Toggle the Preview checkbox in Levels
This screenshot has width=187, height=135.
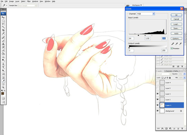click(172, 48)
